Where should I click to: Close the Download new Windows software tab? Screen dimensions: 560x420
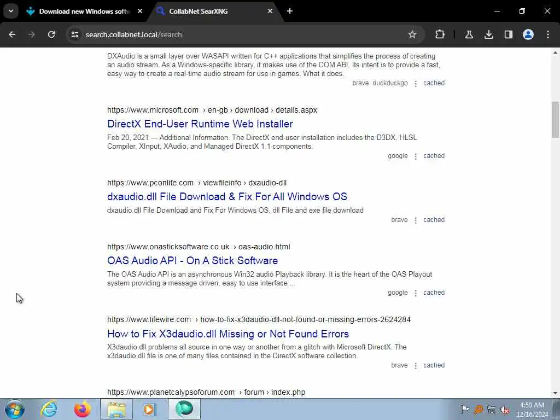[140, 11]
